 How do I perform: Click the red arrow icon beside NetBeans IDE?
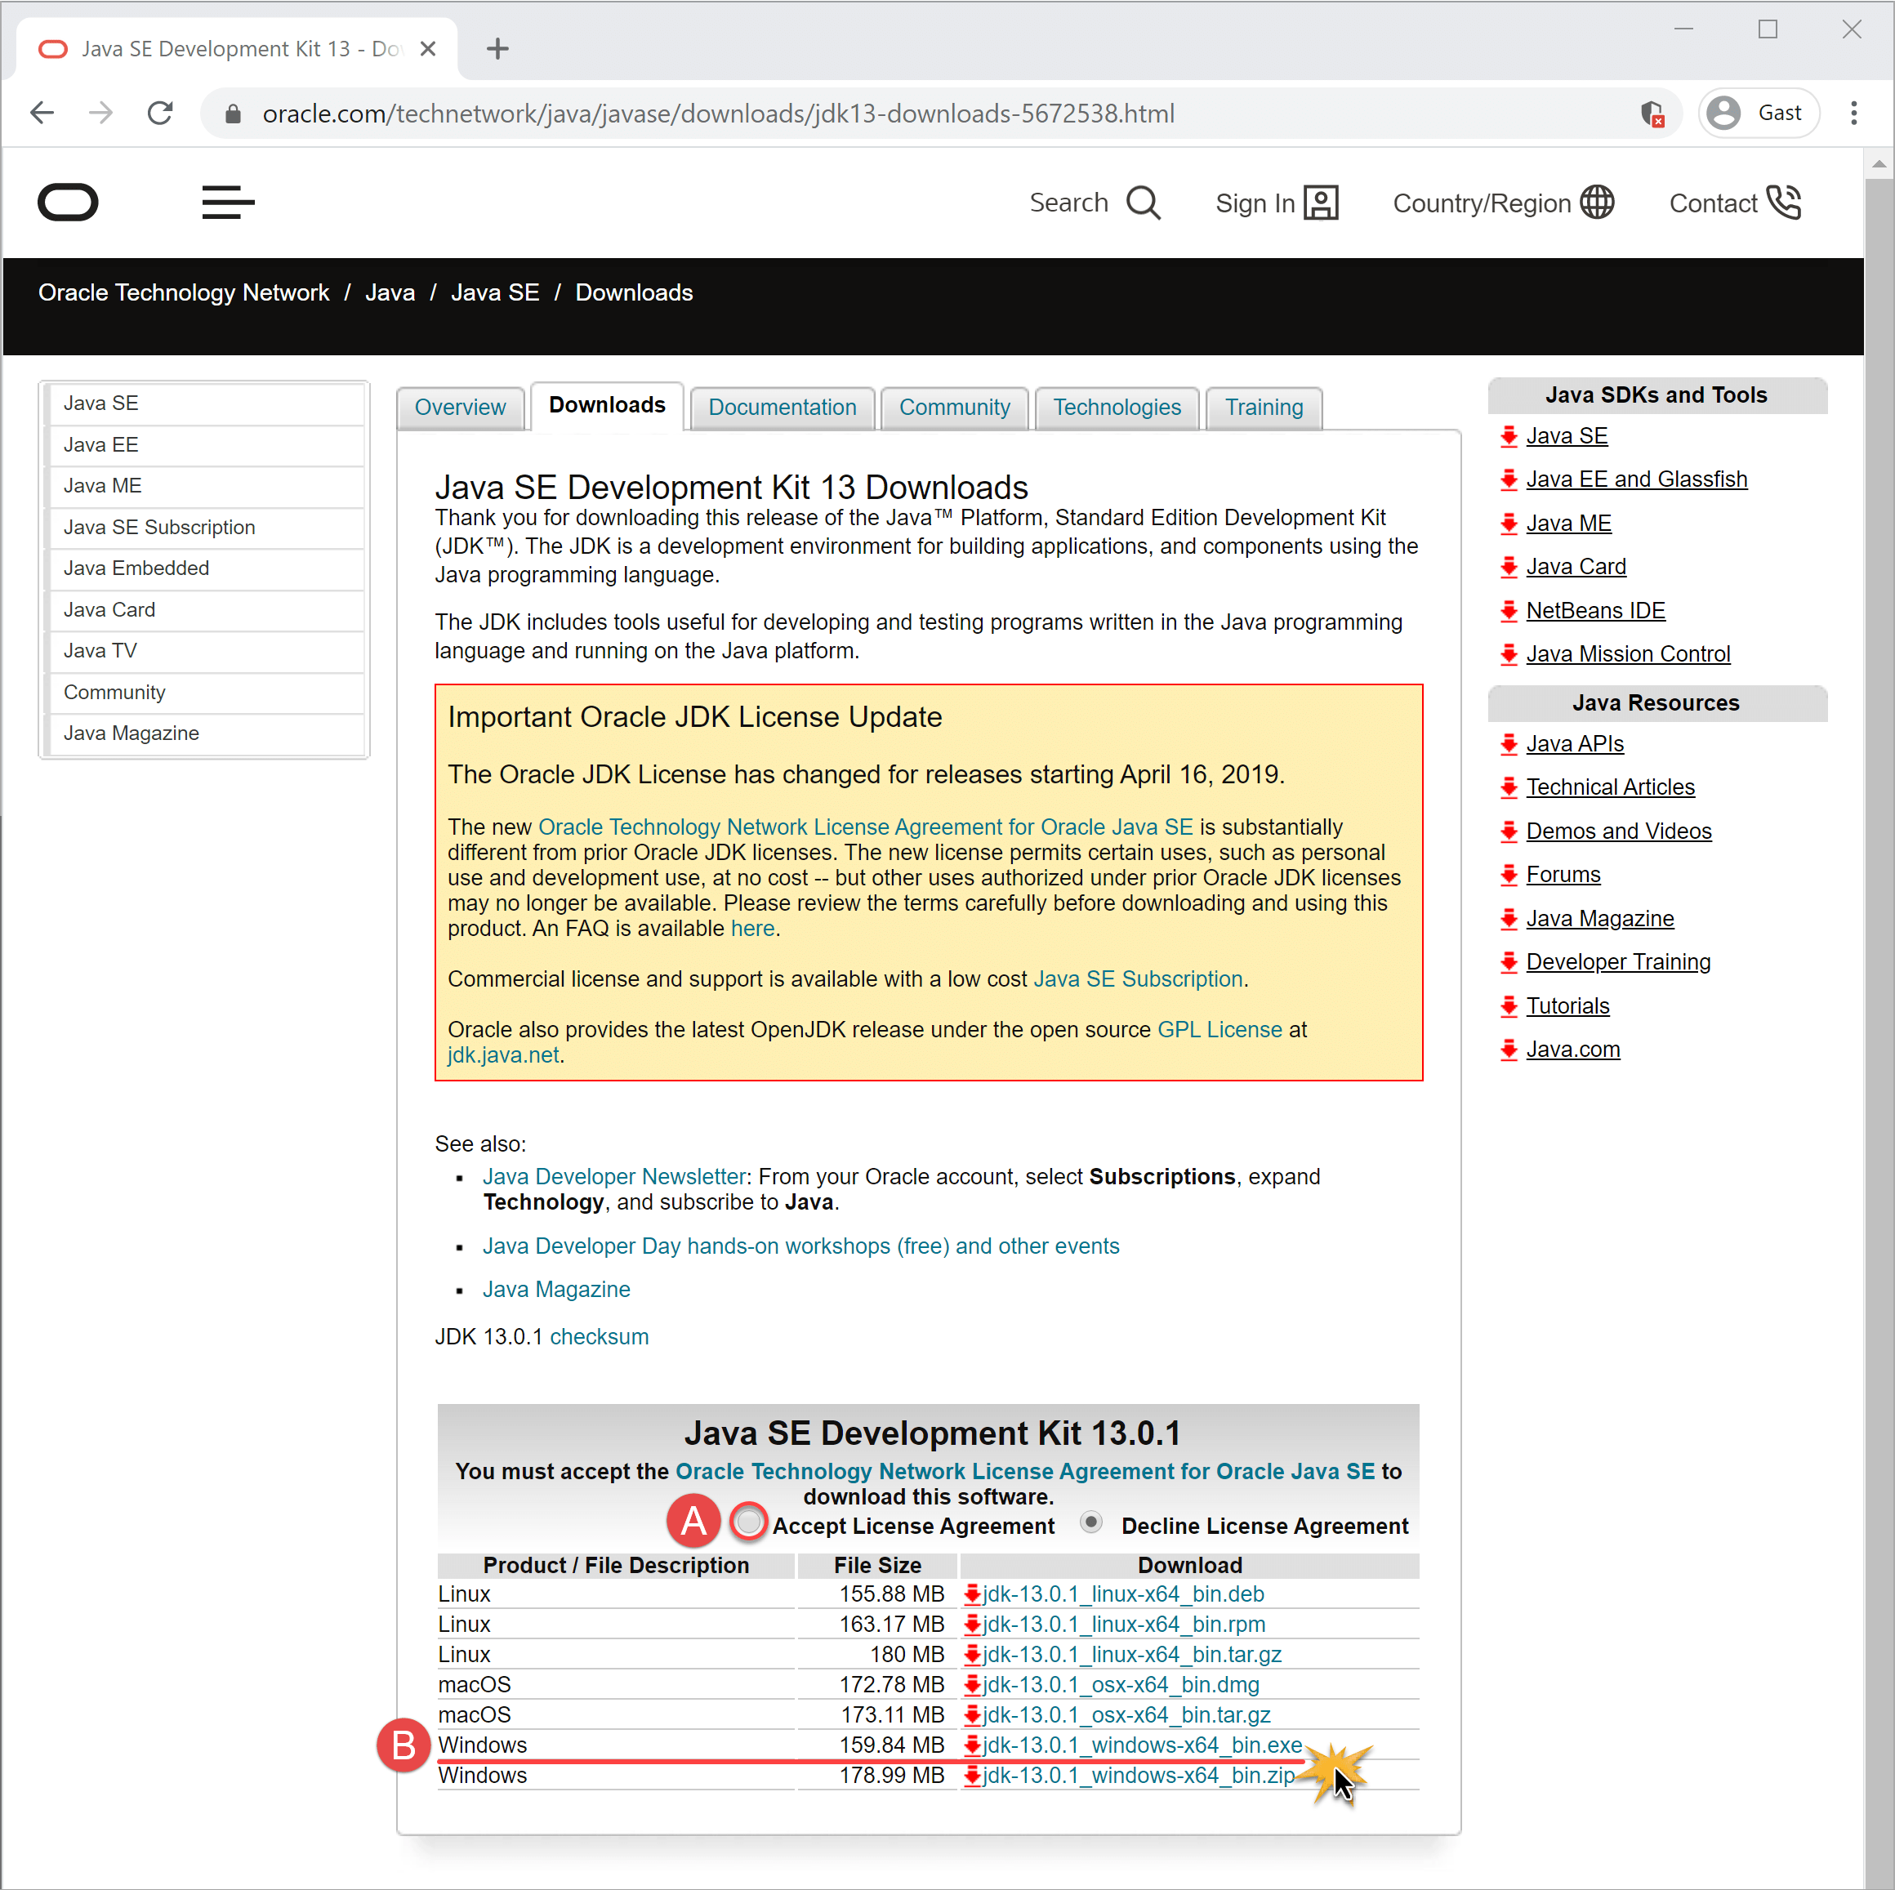point(1509,611)
